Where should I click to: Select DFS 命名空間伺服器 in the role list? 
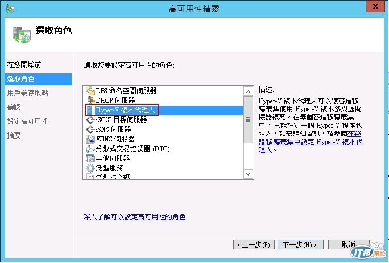[x=126, y=91]
